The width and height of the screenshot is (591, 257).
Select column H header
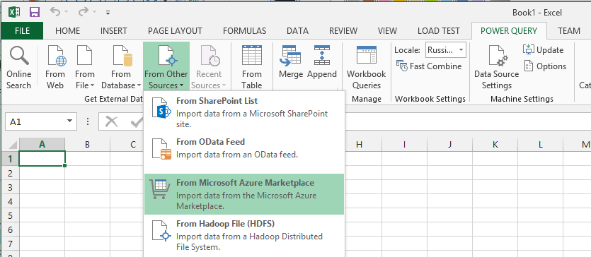click(359, 145)
